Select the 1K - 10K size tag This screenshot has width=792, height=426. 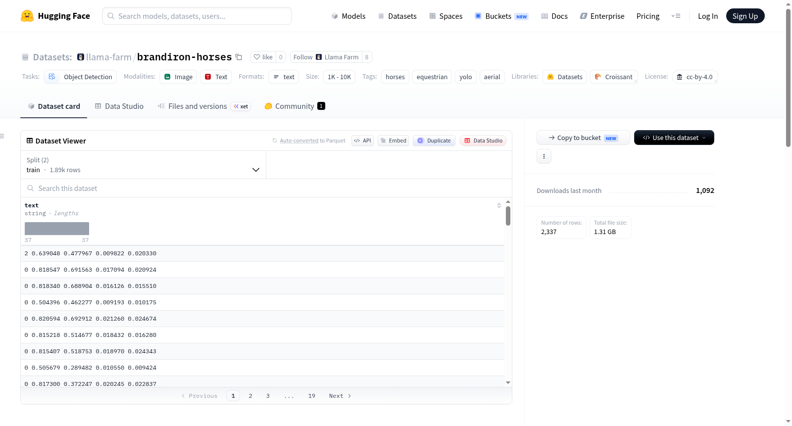[339, 77]
